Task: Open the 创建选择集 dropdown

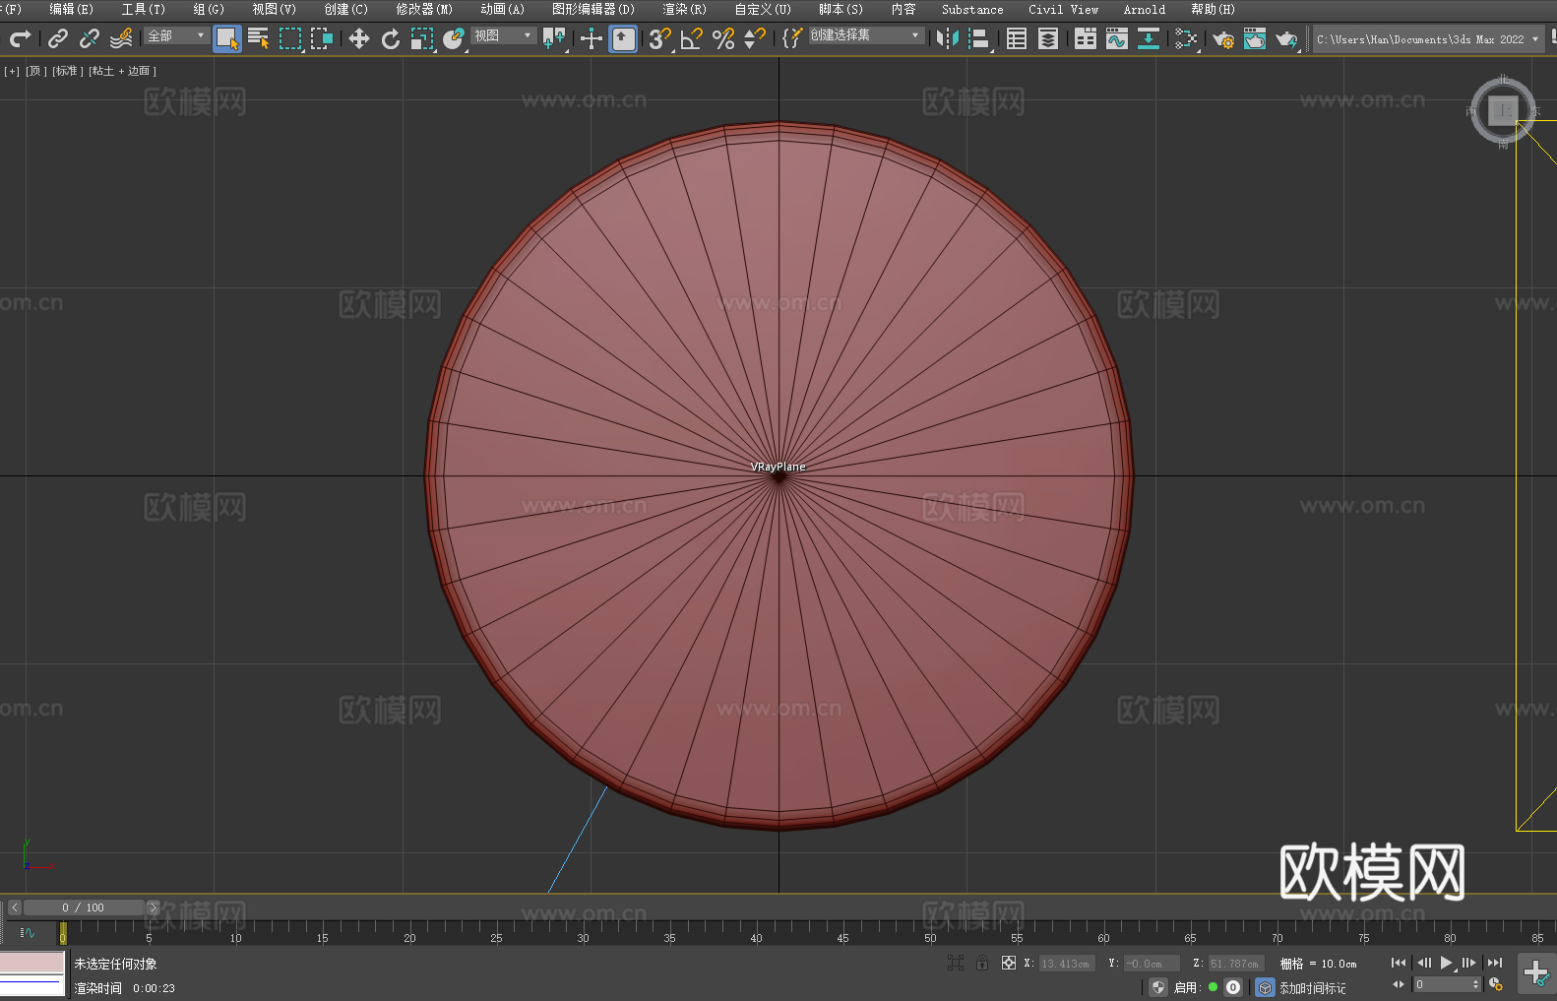Action: tap(866, 35)
